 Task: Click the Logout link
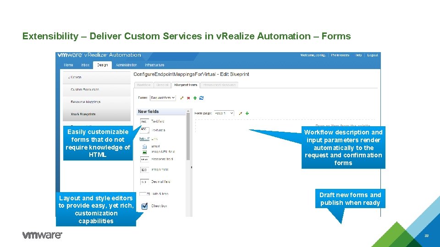(373, 55)
